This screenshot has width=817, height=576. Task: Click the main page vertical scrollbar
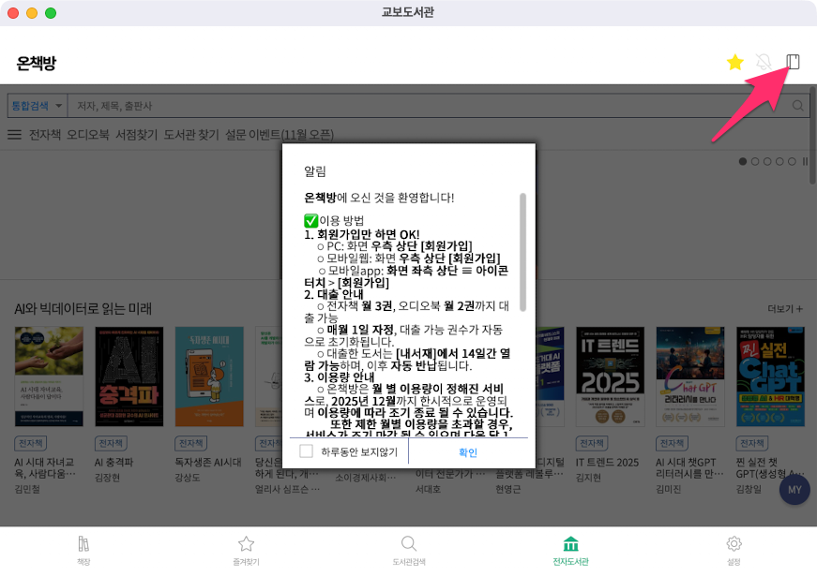[813, 135]
